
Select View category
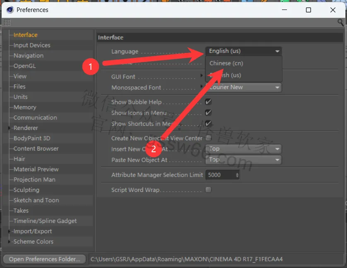coord(20,76)
